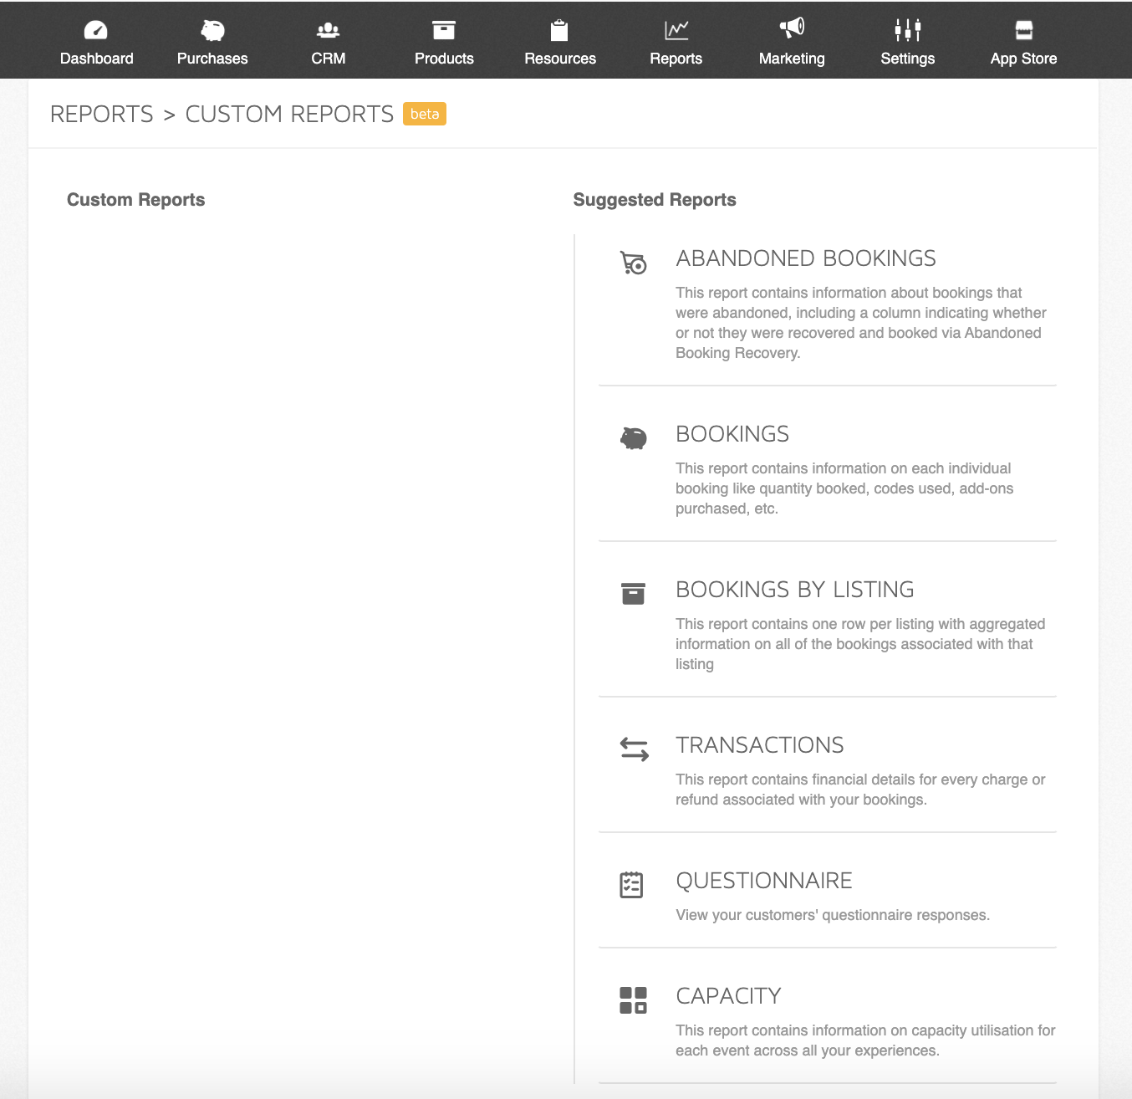Open the Settings menu label
The image size is (1132, 1099).
tap(908, 59)
